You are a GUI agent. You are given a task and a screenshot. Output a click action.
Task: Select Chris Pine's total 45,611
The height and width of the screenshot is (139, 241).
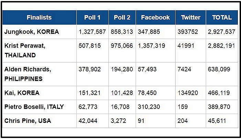click(217, 121)
